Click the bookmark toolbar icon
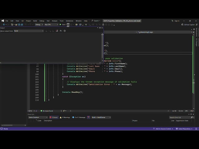Image resolution: width=199 pixels, height=149 pixels. click(x=103, y=25)
